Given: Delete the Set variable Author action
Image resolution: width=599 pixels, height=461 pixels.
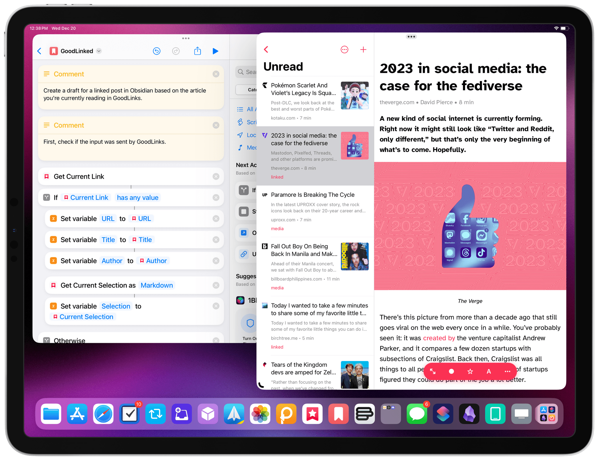Looking at the screenshot, I should (216, 261).
